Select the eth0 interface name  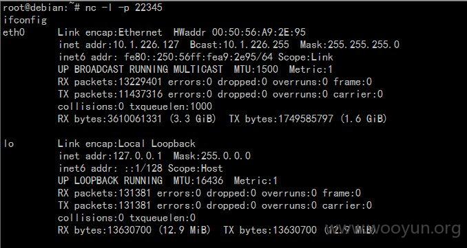click(x=14, y=32)
